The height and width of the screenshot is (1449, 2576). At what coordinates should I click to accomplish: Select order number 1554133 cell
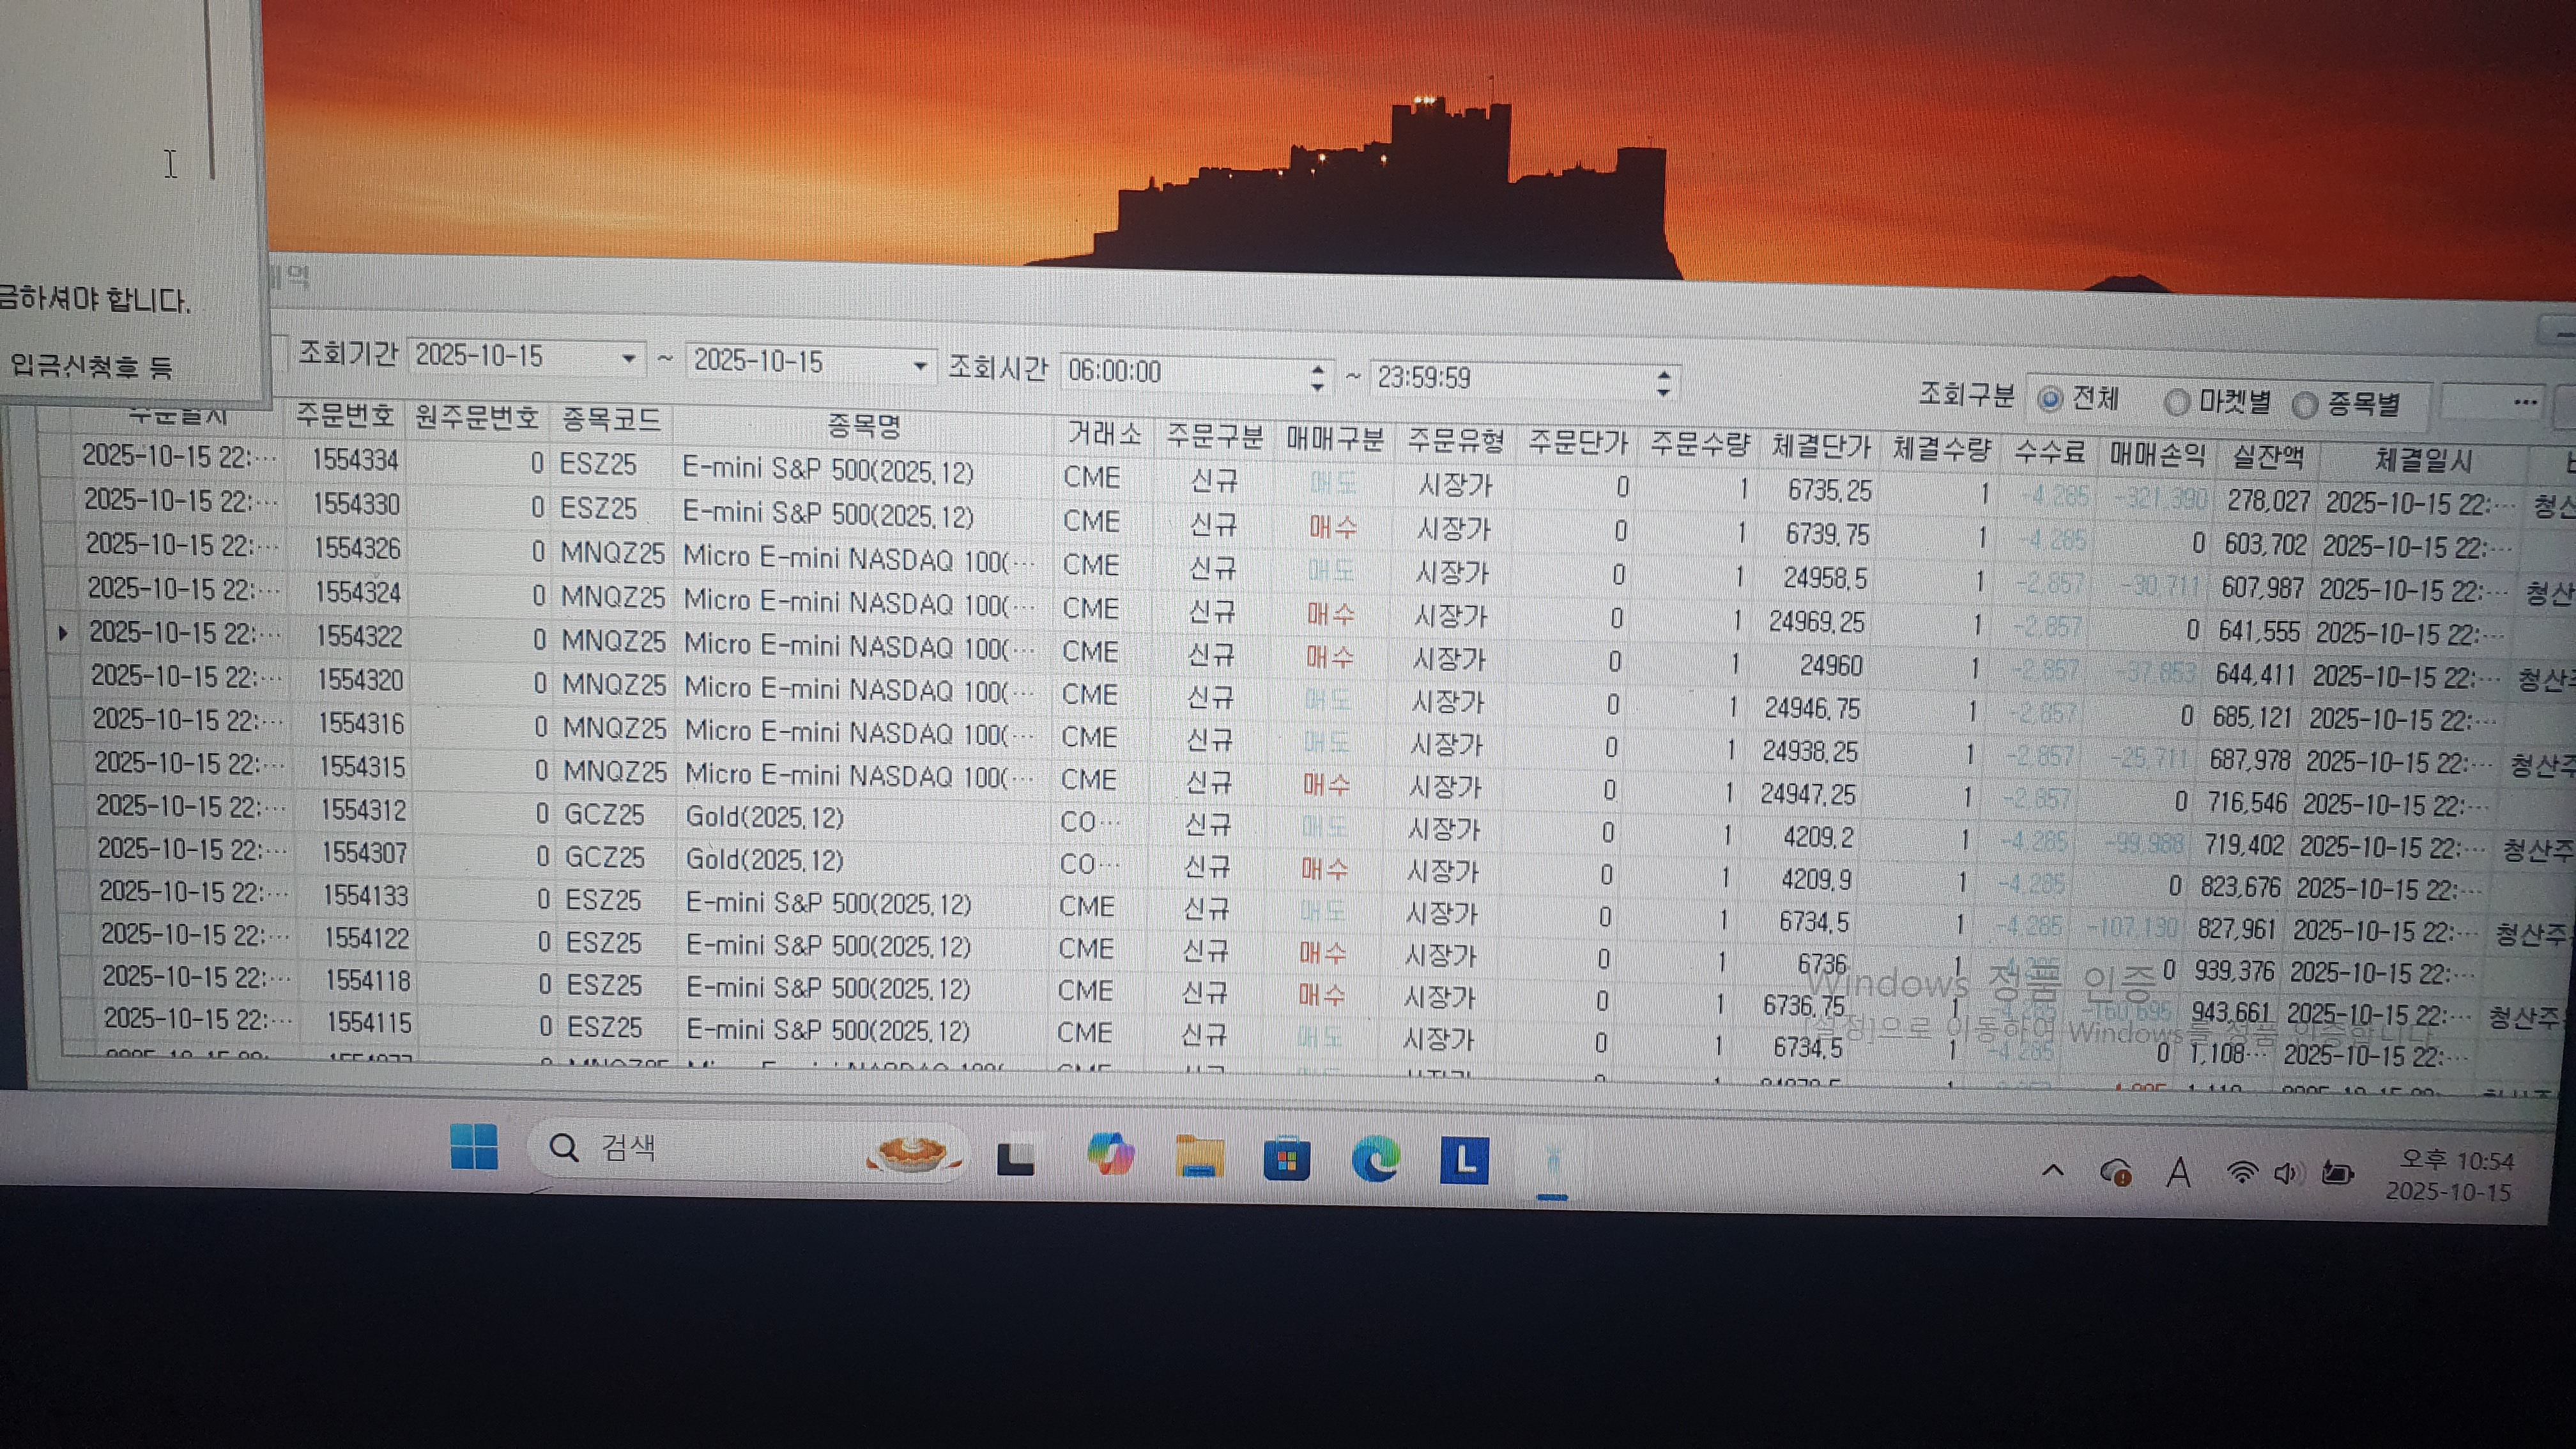point(366,895)
